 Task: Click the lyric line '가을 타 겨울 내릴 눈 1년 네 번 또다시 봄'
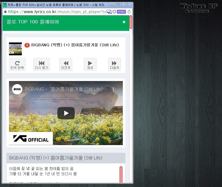click(x=43, y=174)
